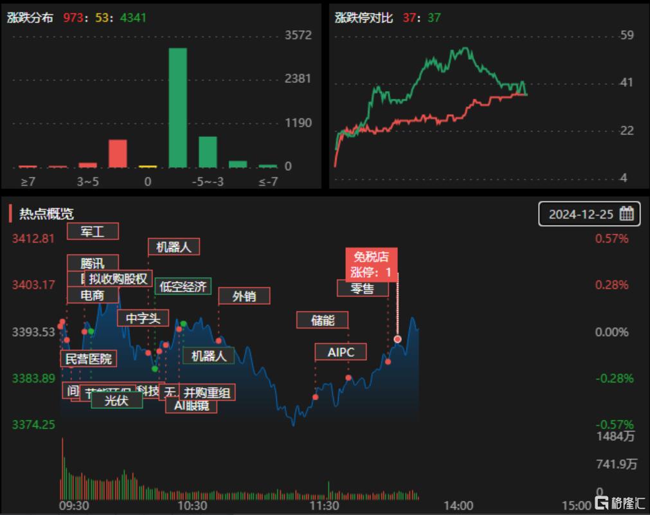
Task: Select the 中字头 hotspot tag
Action: [143, 318]
